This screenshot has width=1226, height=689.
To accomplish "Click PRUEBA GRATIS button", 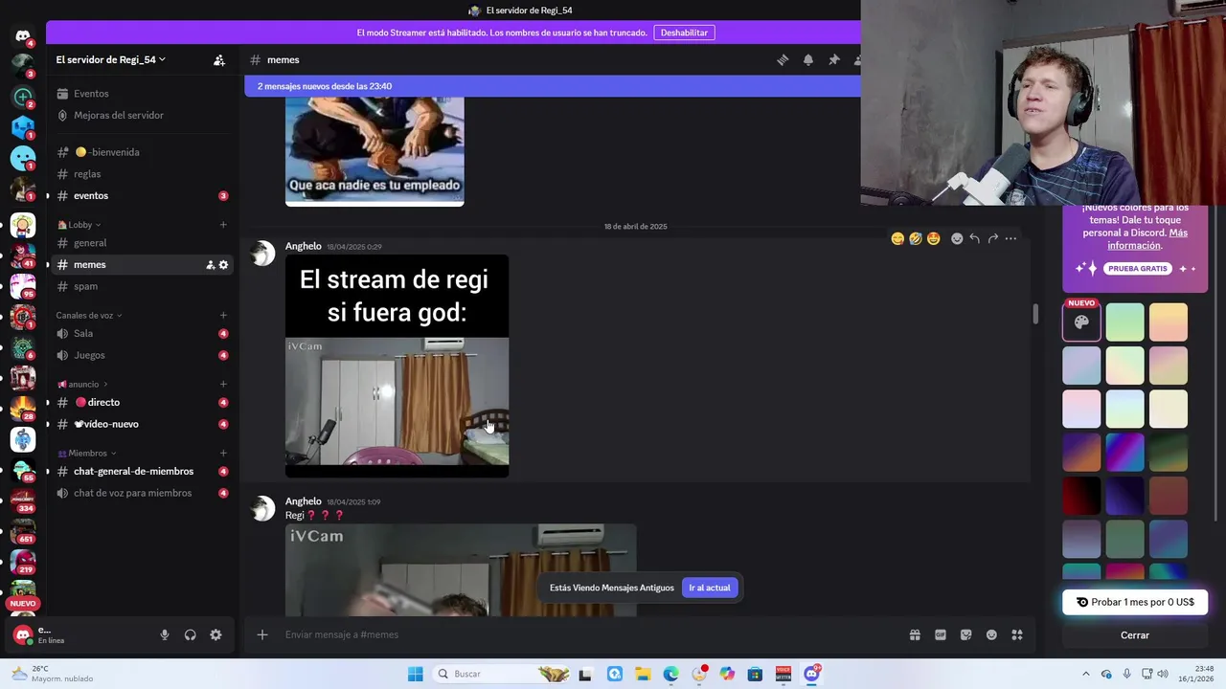I will [x=1138, y=269].
